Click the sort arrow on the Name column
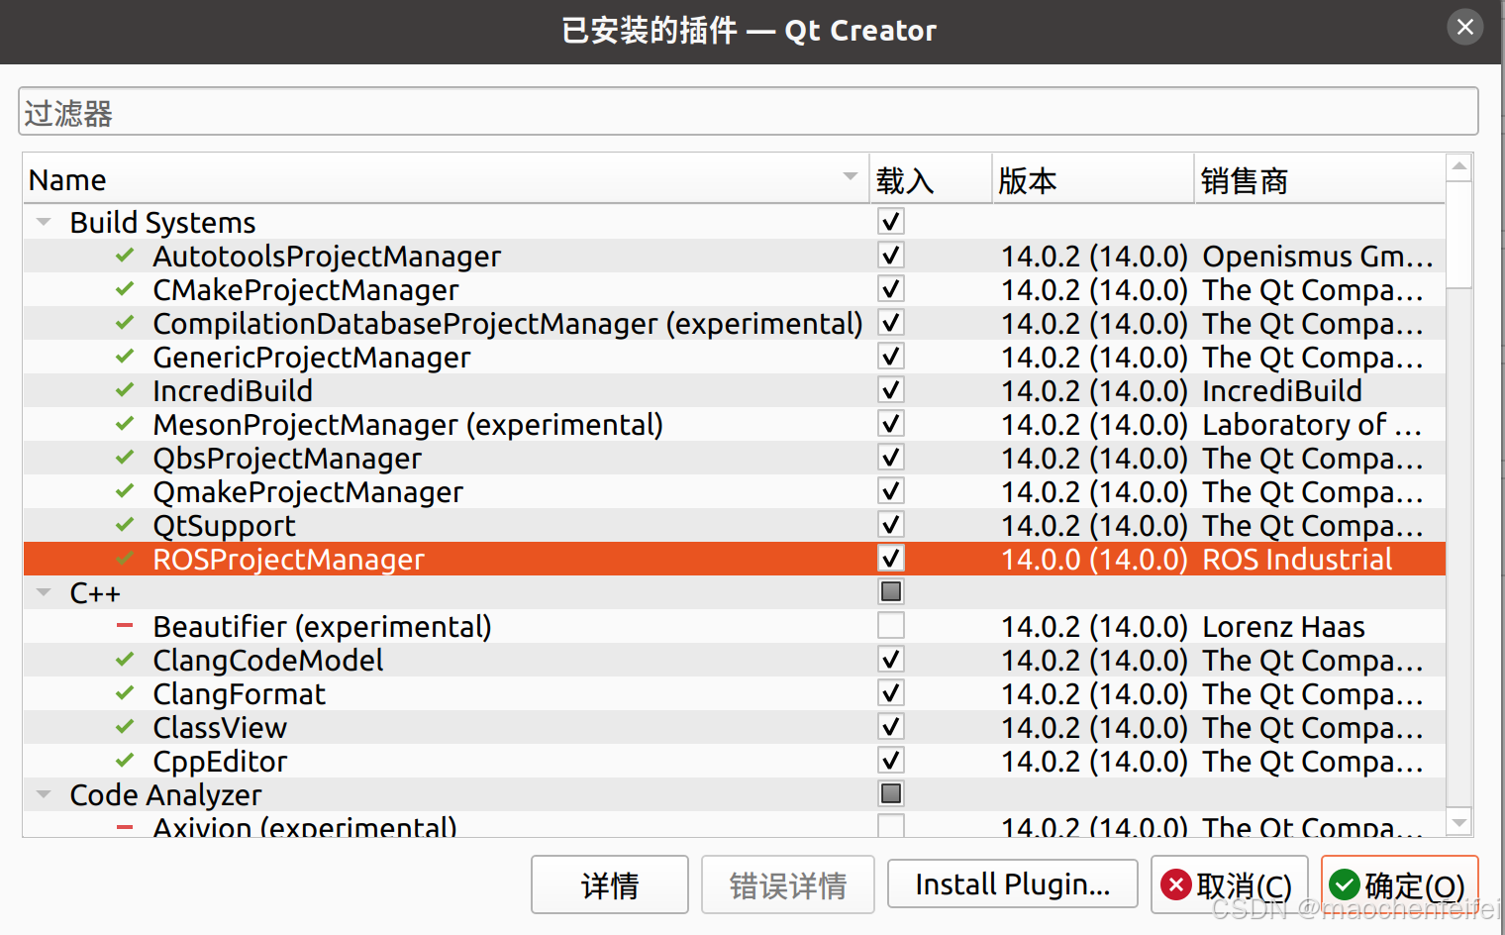 pos(850,175)
